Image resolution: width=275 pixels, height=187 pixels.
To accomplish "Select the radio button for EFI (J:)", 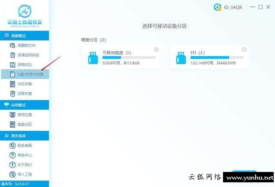I will point(244,49).
